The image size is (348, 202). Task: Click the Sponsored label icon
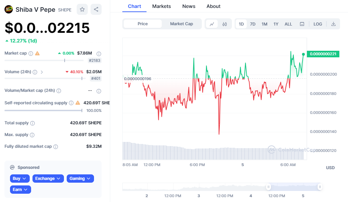[12, 167]
